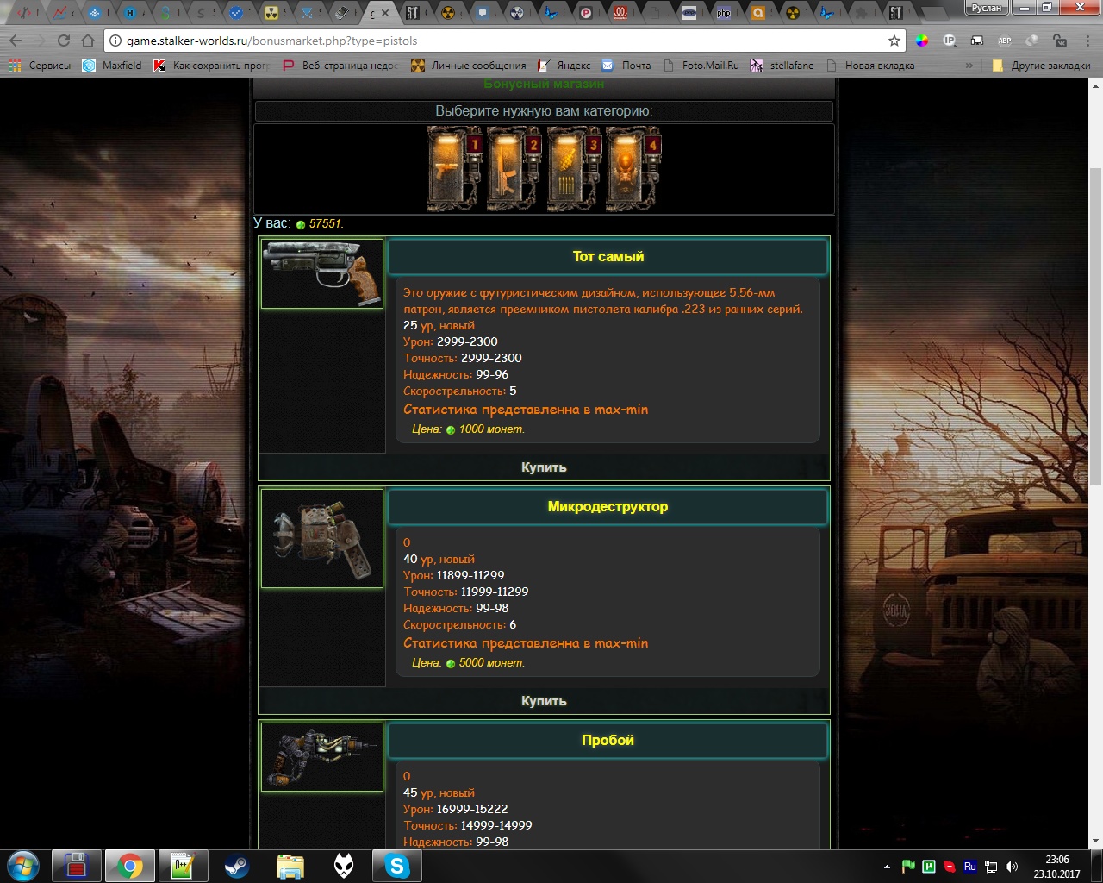
Task: Open the IP lookup extension
Action: [x=950, y=41]
